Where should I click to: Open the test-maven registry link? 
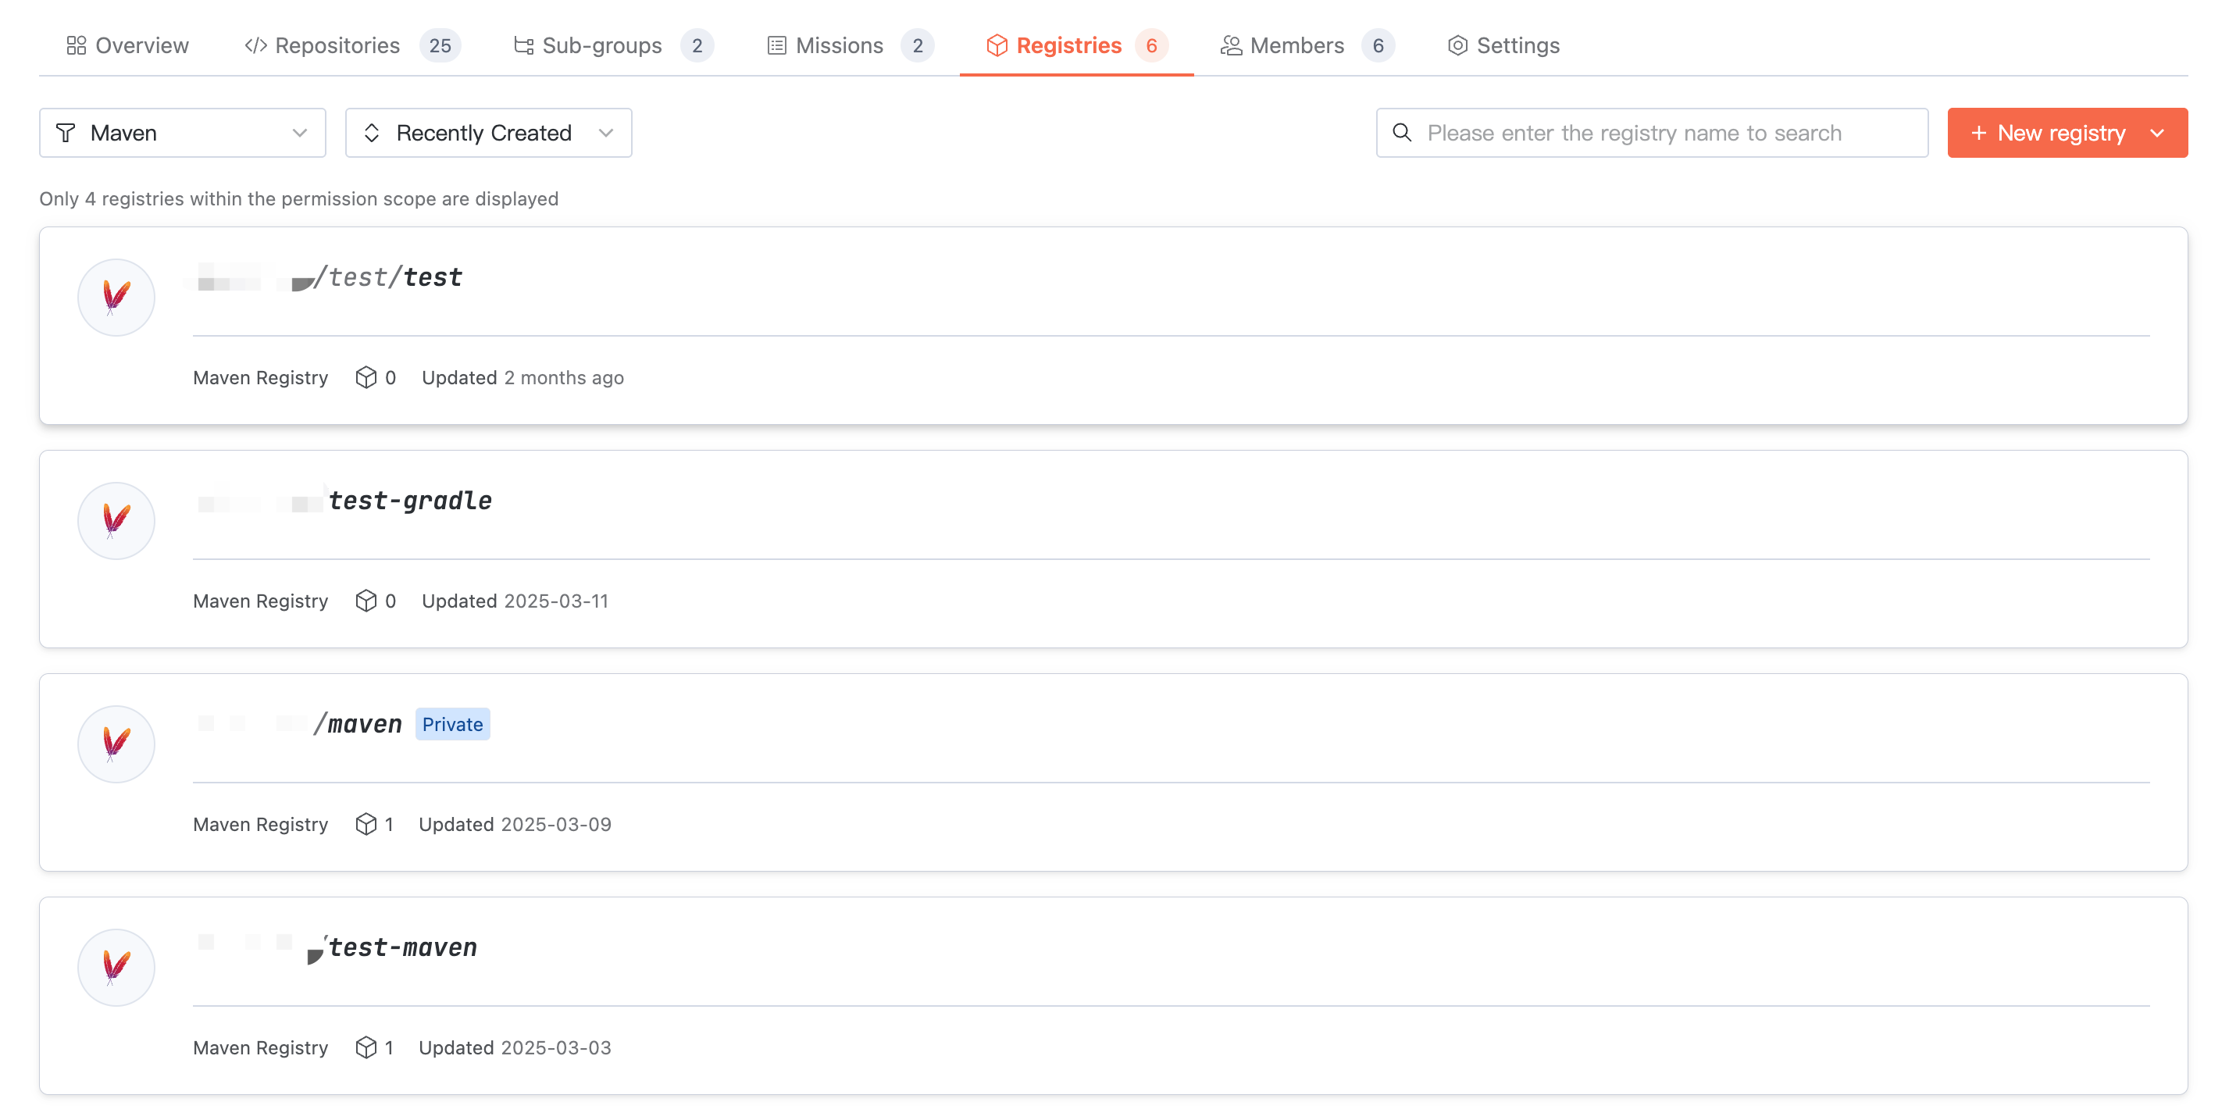pyautogui.click(x=402, y=947)
